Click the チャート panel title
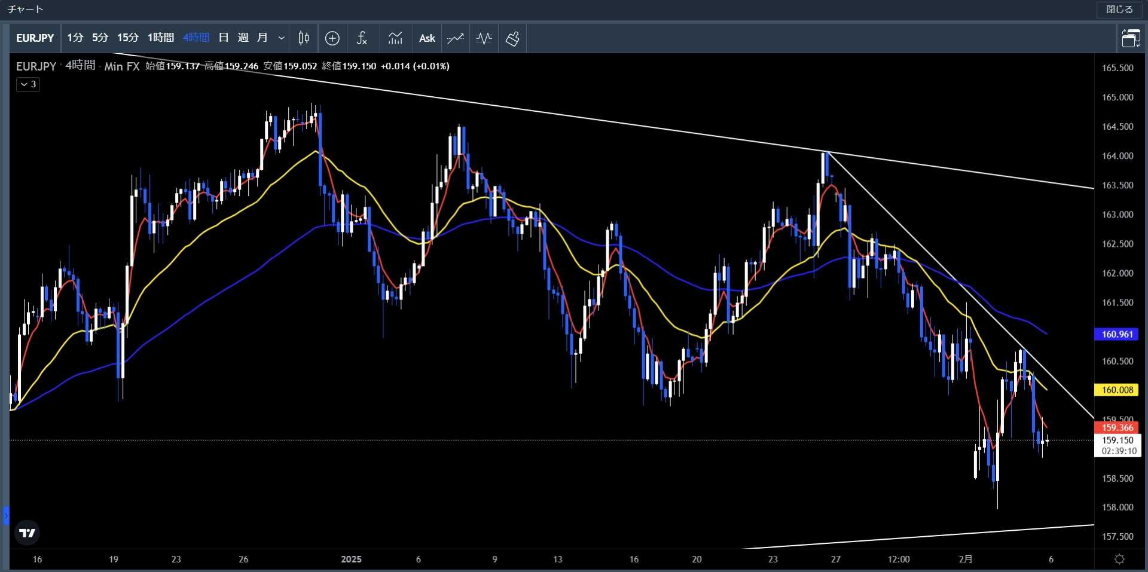This screenshot has height=572, width=1148. 25,10
